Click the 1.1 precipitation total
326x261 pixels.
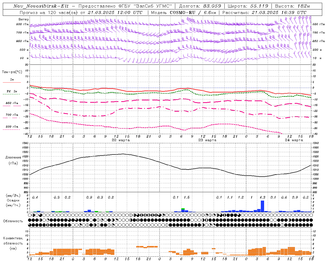coord(230,198)
